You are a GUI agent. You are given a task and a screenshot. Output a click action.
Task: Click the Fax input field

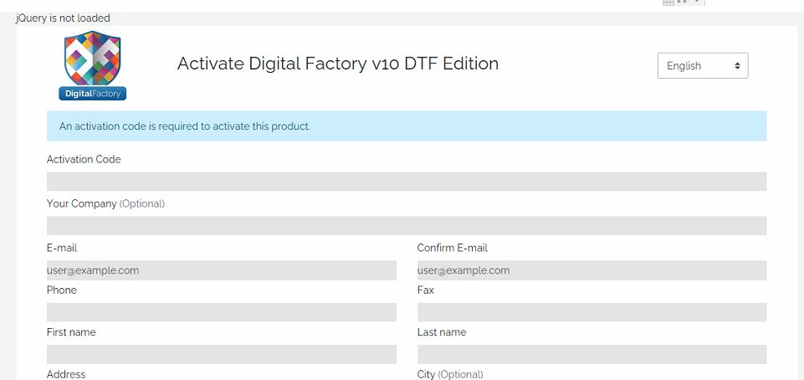tap(591, 312)
